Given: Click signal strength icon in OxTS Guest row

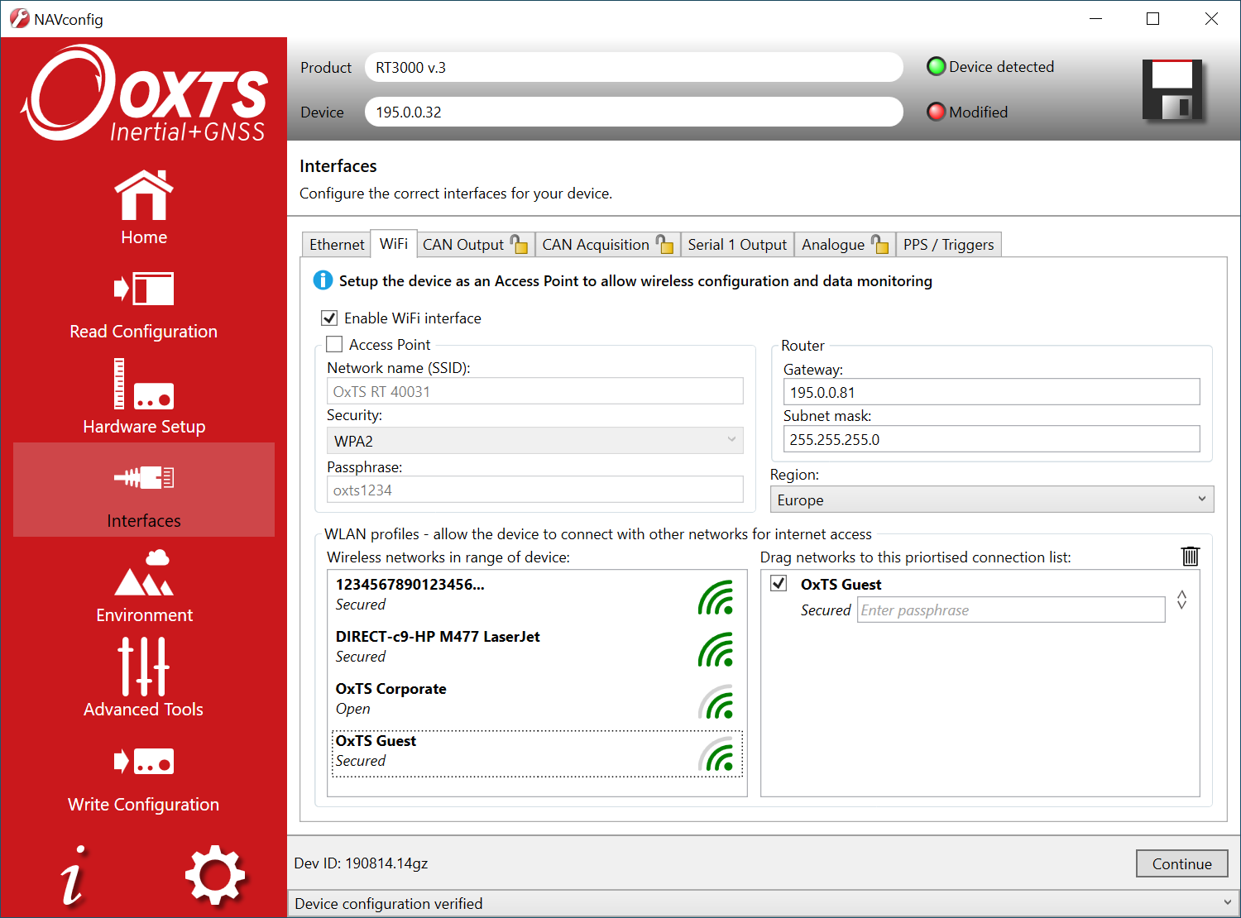Looking at the screenshot, I should pos(716,753).
